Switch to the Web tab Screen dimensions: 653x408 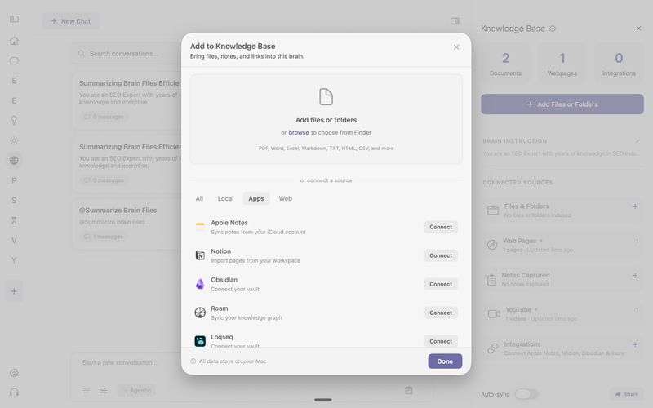point(285,198)
